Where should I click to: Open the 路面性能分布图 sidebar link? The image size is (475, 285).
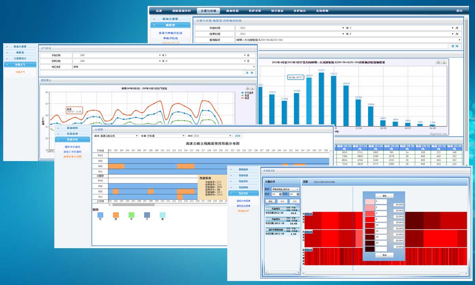(x=72, y=157)
